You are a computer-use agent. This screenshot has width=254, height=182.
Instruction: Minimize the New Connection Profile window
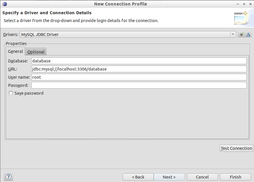point(237,4)
